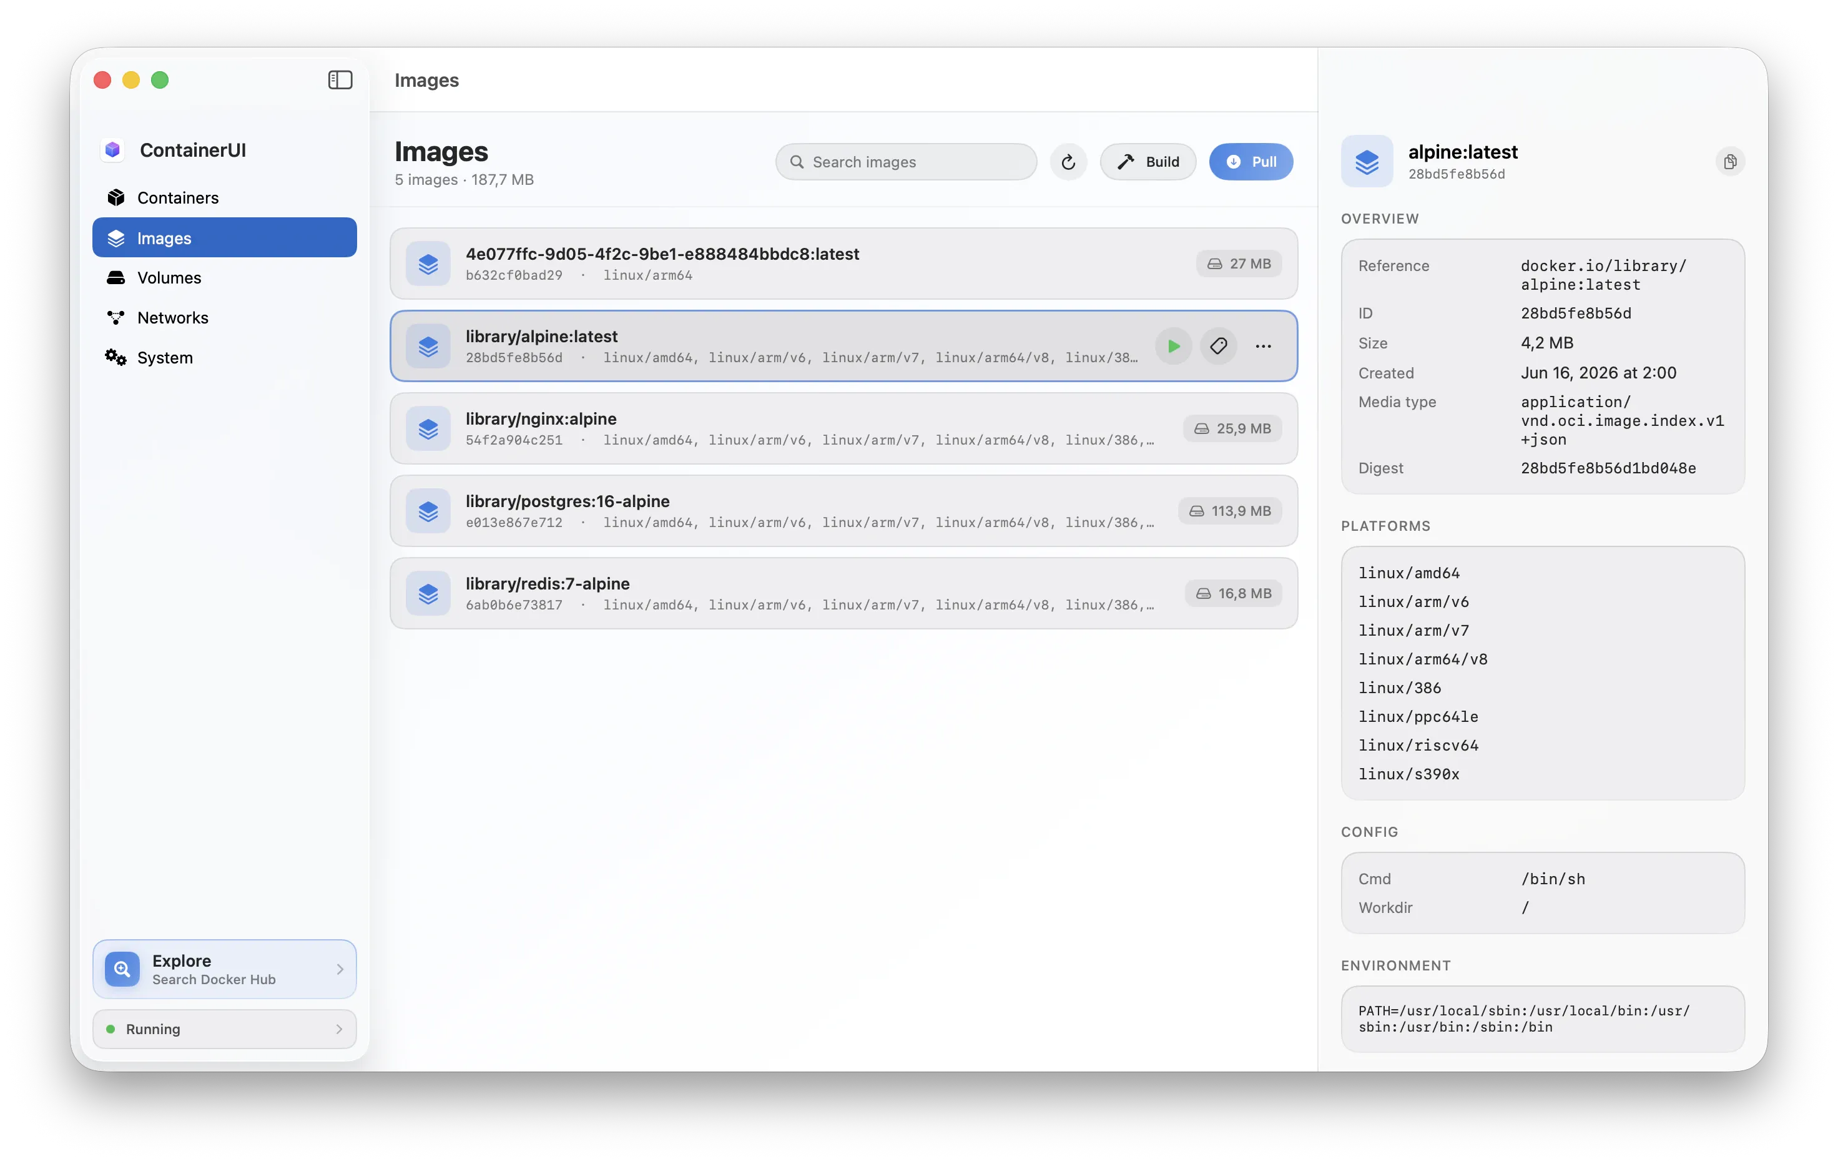1838x1164 pixels.
Task: Click the Explore magnifier icon
Action: click(x=122, y=969)
